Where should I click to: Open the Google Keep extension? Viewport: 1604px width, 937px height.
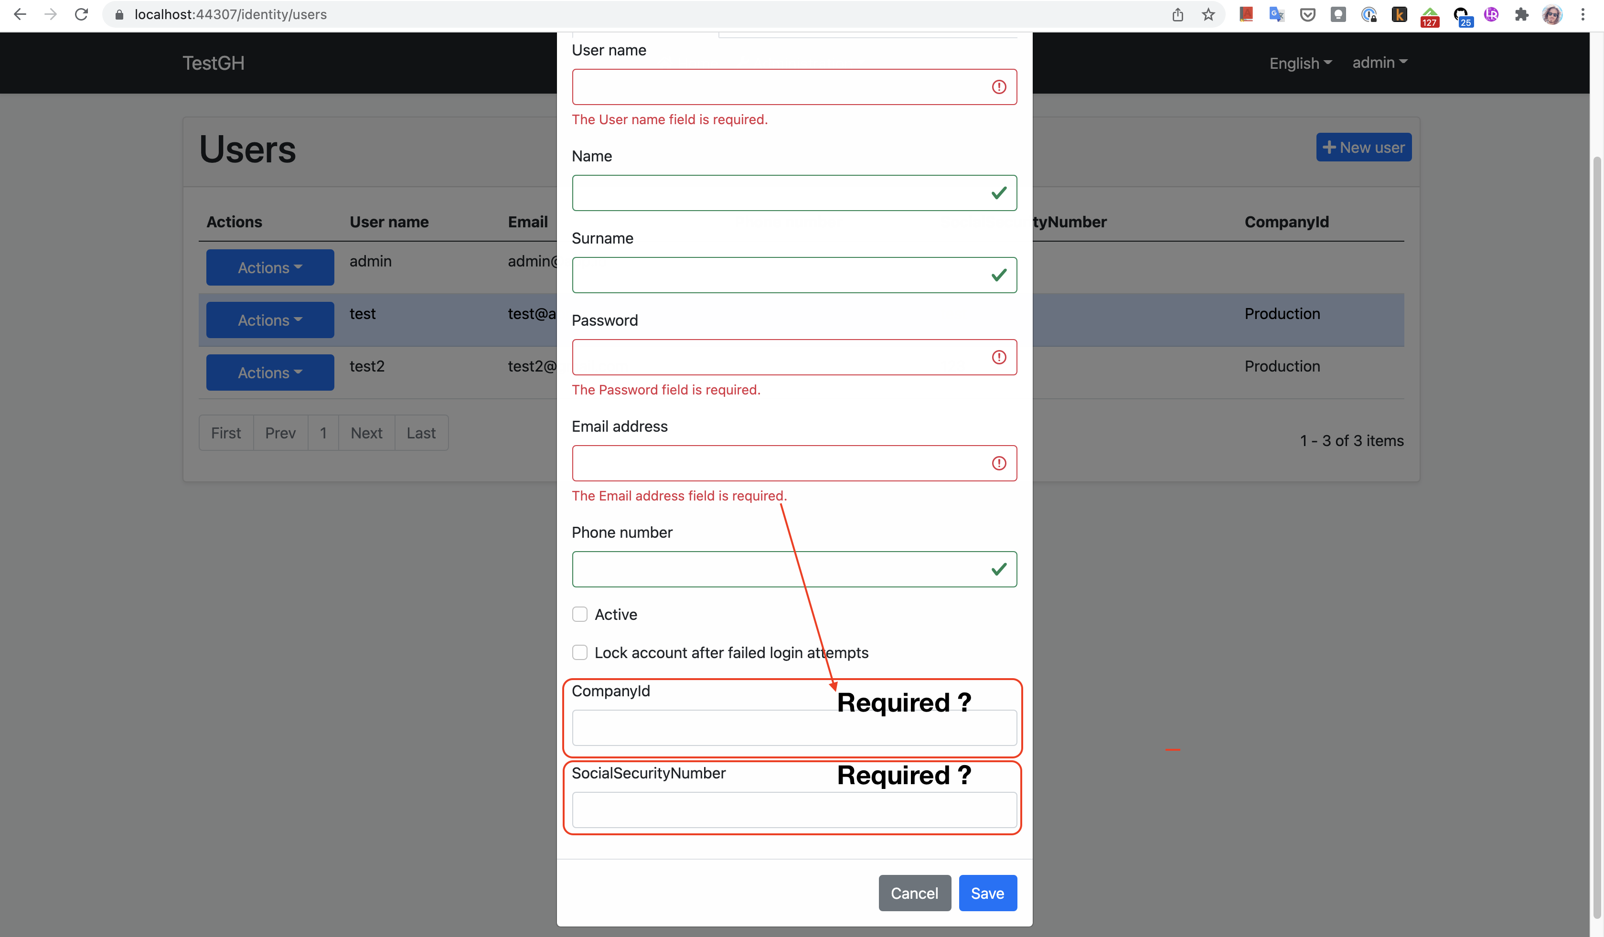coord(1338,15)
